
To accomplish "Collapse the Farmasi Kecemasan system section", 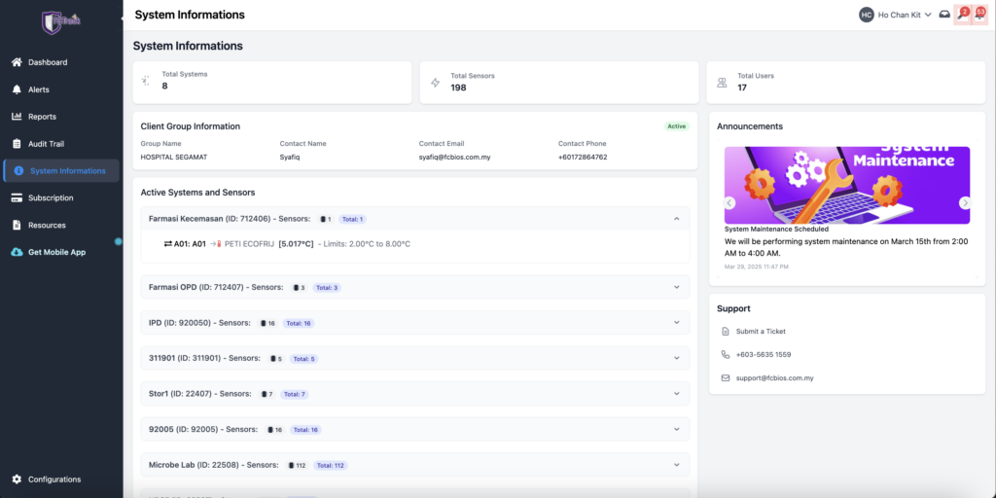I will (676, 219).
